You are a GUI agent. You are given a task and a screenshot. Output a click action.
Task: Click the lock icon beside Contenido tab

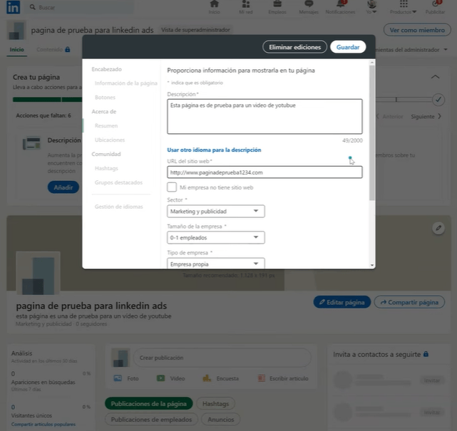coord(68,49)
